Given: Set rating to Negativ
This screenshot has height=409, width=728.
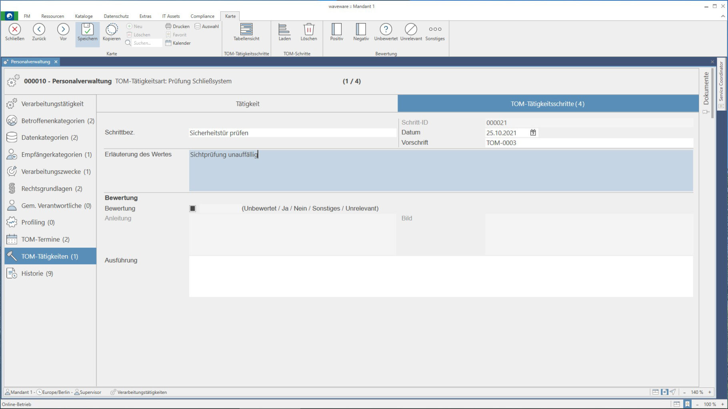Looking at the screenshot, I should coord(361,32).
